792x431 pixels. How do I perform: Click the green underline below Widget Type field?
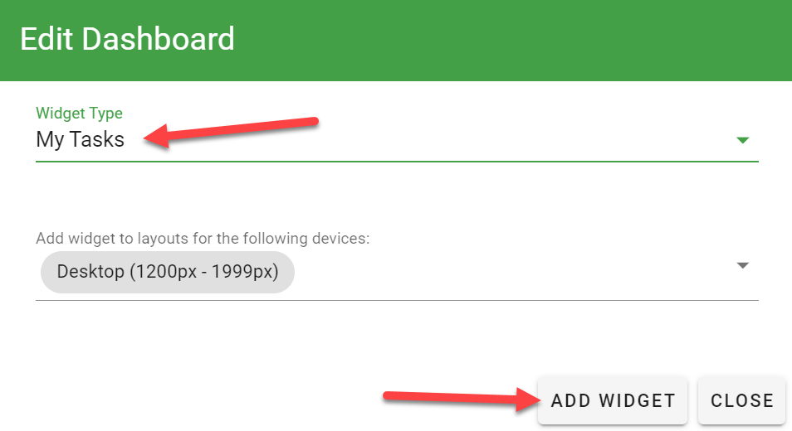(x=397, y=160)
